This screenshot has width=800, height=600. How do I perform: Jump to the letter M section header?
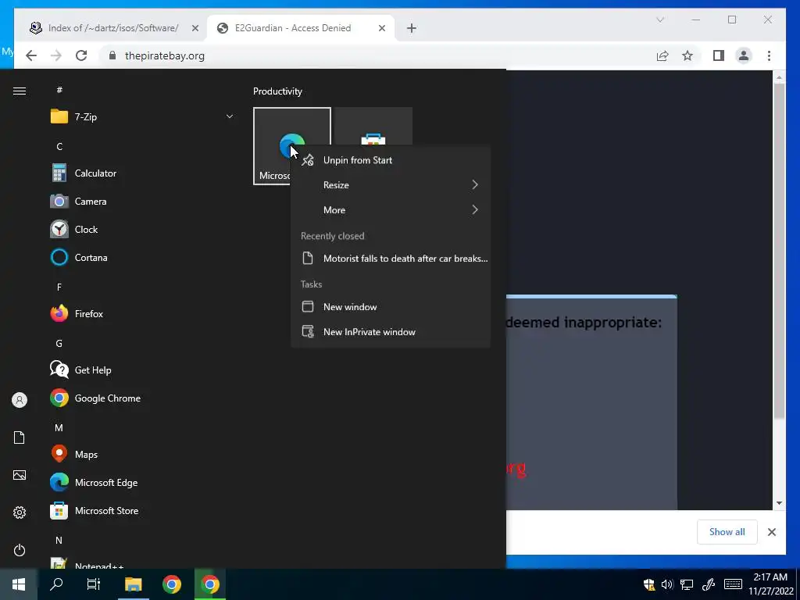59,428
